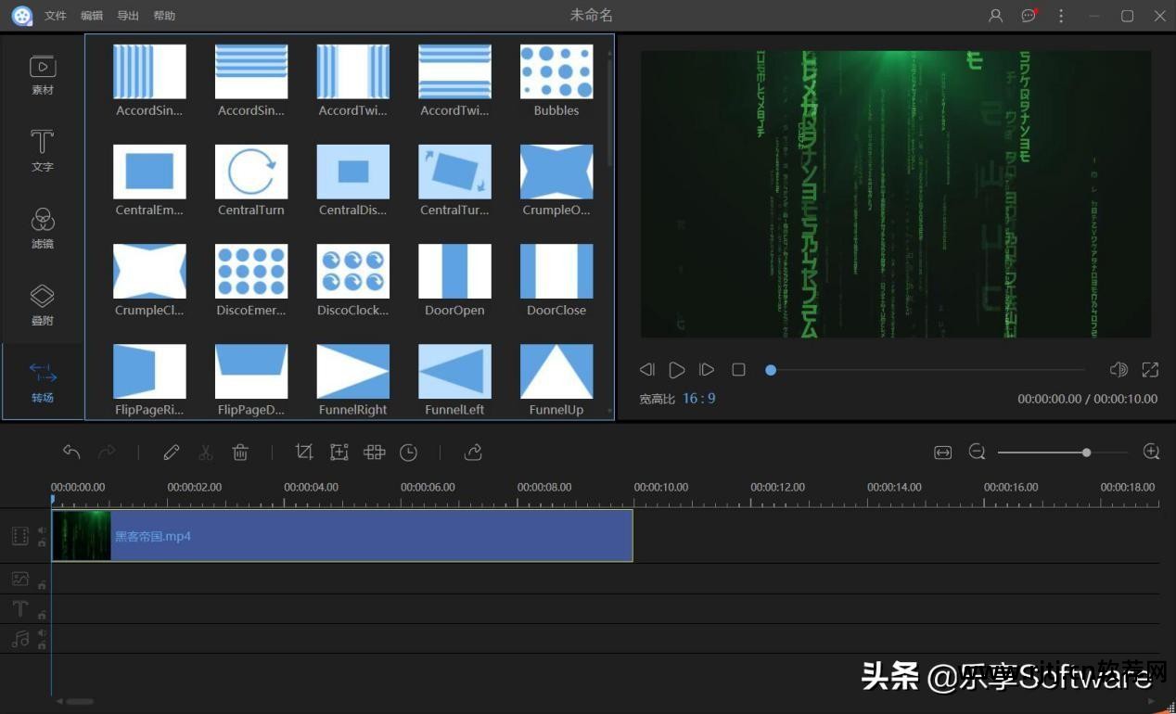
Task: Lock the picture overlay track
Action: click(x=42, y=585)
